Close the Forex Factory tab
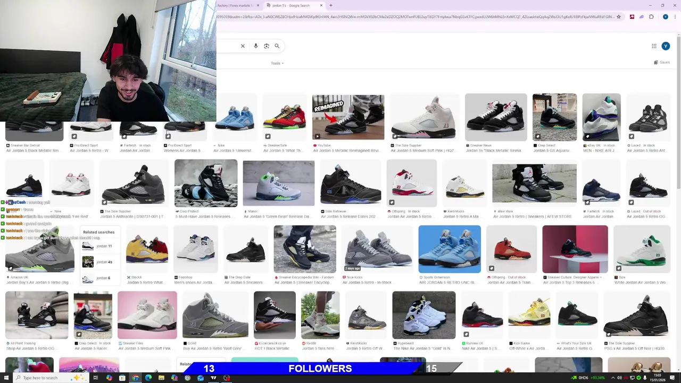This screenshot has height=383, width=681. click(x=258, y=5)
